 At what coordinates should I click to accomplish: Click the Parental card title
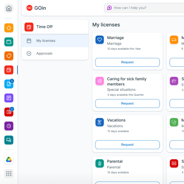115,161
